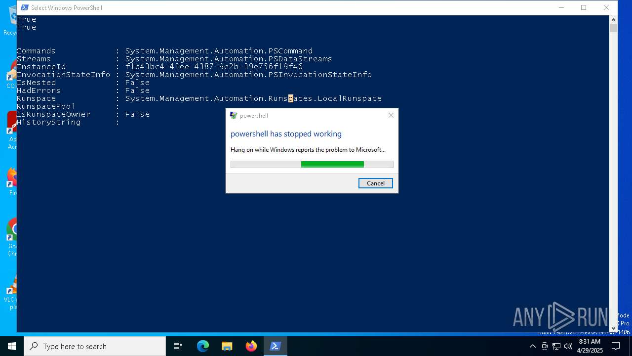Click the console vertical scrollbar thumb
The height and width of the screenshot is (356, 632).
(613, 28)
